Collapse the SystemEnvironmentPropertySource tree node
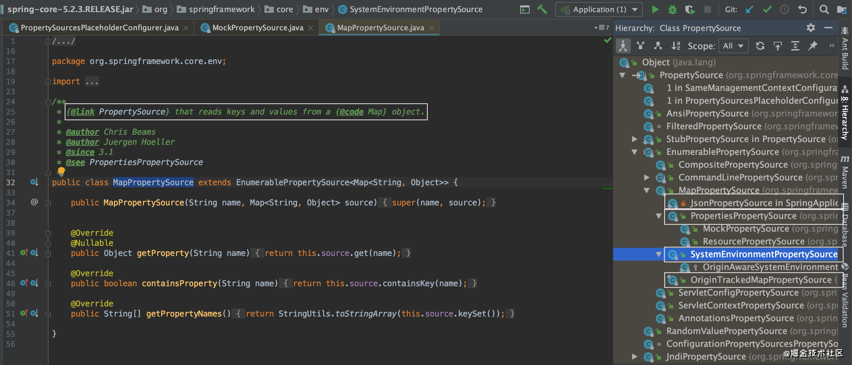The image size is (852, 365). tap(658, 254)
